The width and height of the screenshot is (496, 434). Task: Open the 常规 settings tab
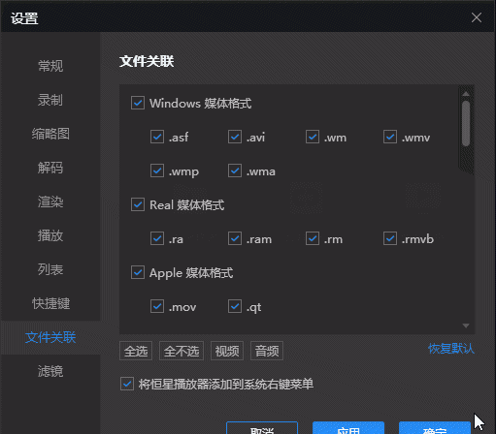[50, 66]
